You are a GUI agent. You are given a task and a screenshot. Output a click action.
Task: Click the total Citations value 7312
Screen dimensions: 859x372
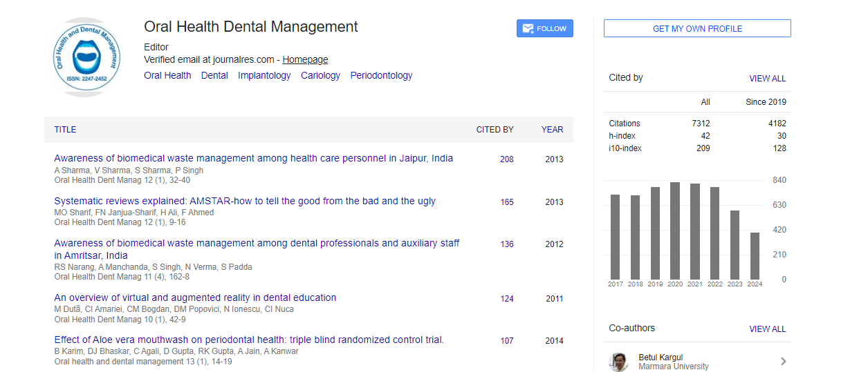pyautogui.click(x=701, y=124)
